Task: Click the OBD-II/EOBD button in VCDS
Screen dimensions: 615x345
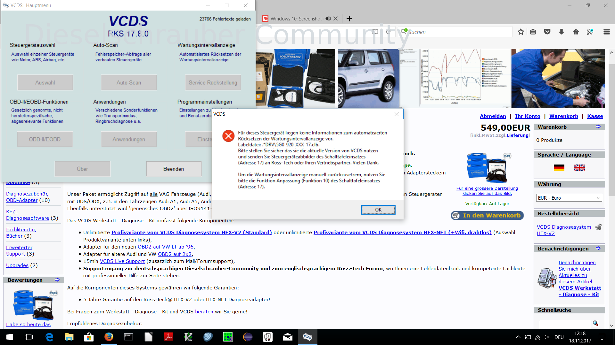Action: [x=45, y=139]
